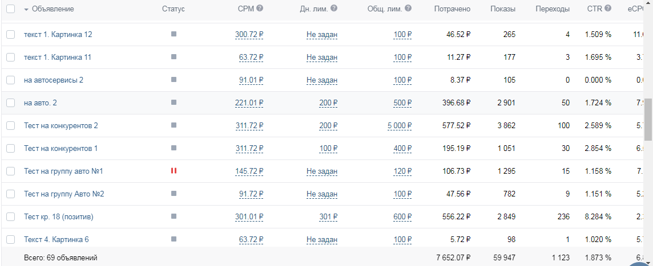Click the vertical scrollbar thumb
The height and width of the screenshot is (266, 653).
pos(648,120)
